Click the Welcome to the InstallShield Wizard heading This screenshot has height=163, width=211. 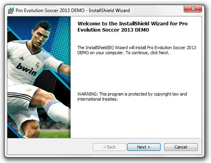(x=133, y=27)
